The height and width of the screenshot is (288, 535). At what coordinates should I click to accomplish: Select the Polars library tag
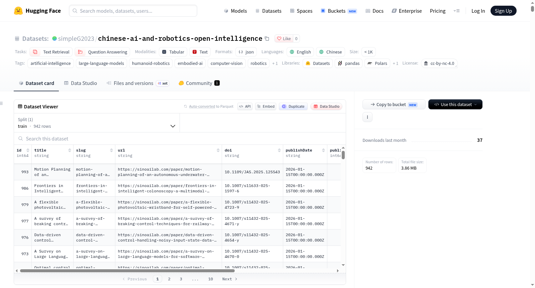click(377, 63)
